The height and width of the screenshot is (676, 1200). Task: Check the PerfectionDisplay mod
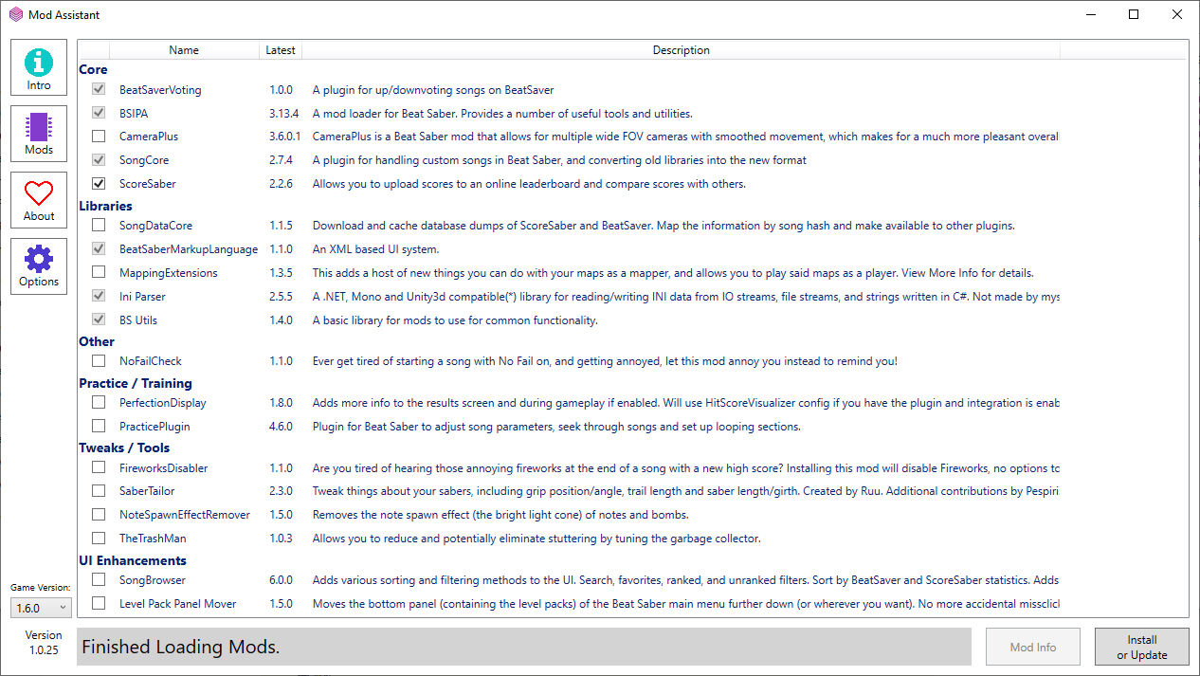click(99, 403)
